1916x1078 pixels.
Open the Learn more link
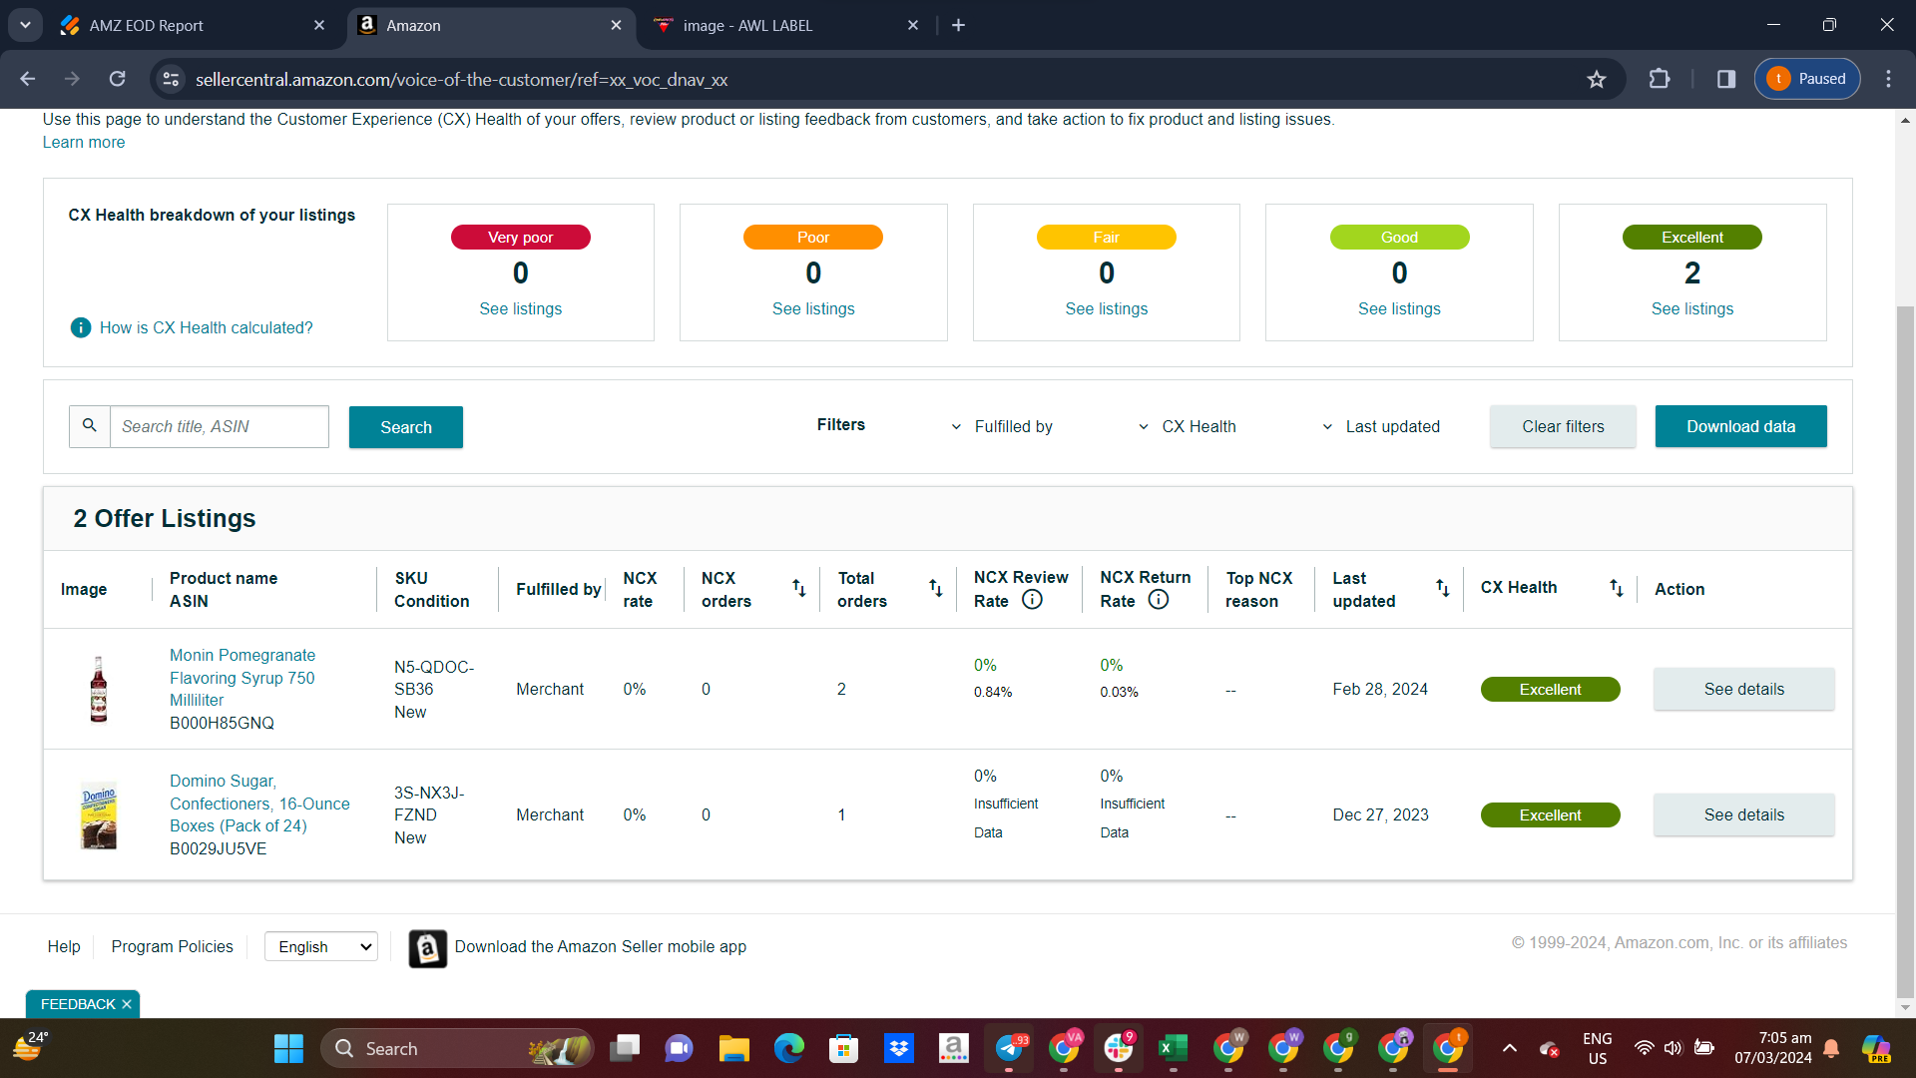tap(84, 142)
